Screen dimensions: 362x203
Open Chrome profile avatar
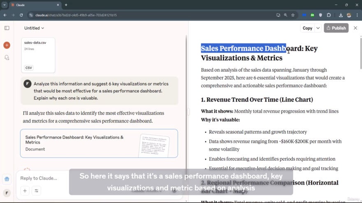click(349, 15)
